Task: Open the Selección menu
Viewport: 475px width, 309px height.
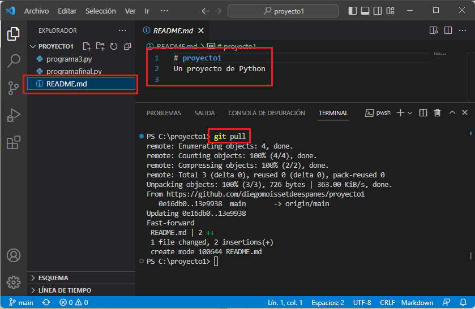Action: (101, 11)
